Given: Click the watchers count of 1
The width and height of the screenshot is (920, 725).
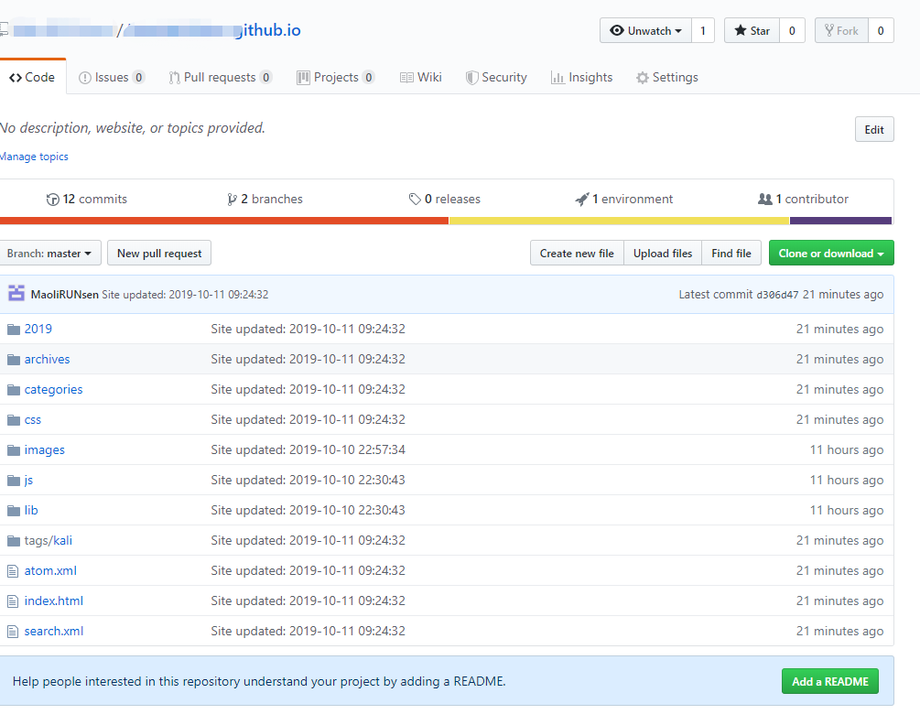Looking at the screenshot, I should pyautogui.click(x=703, y=30).
